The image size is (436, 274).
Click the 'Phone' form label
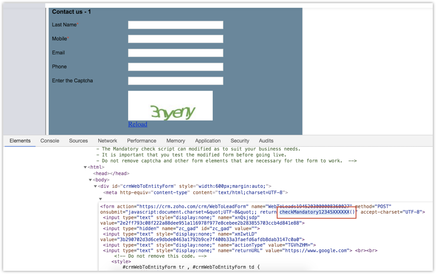coord(59,67)
